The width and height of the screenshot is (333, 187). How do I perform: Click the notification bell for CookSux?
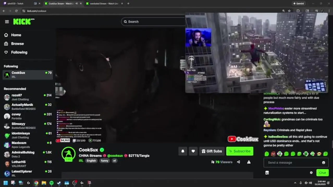click(183, 151)
